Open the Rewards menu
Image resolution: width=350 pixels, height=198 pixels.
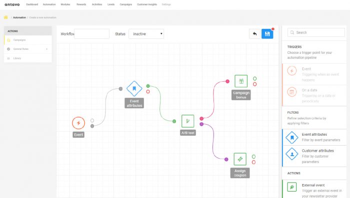[x=81, y=4]
